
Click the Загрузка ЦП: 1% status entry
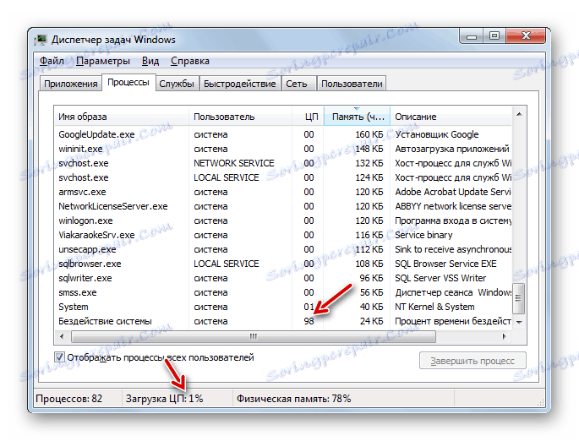[x=164, y=399]
